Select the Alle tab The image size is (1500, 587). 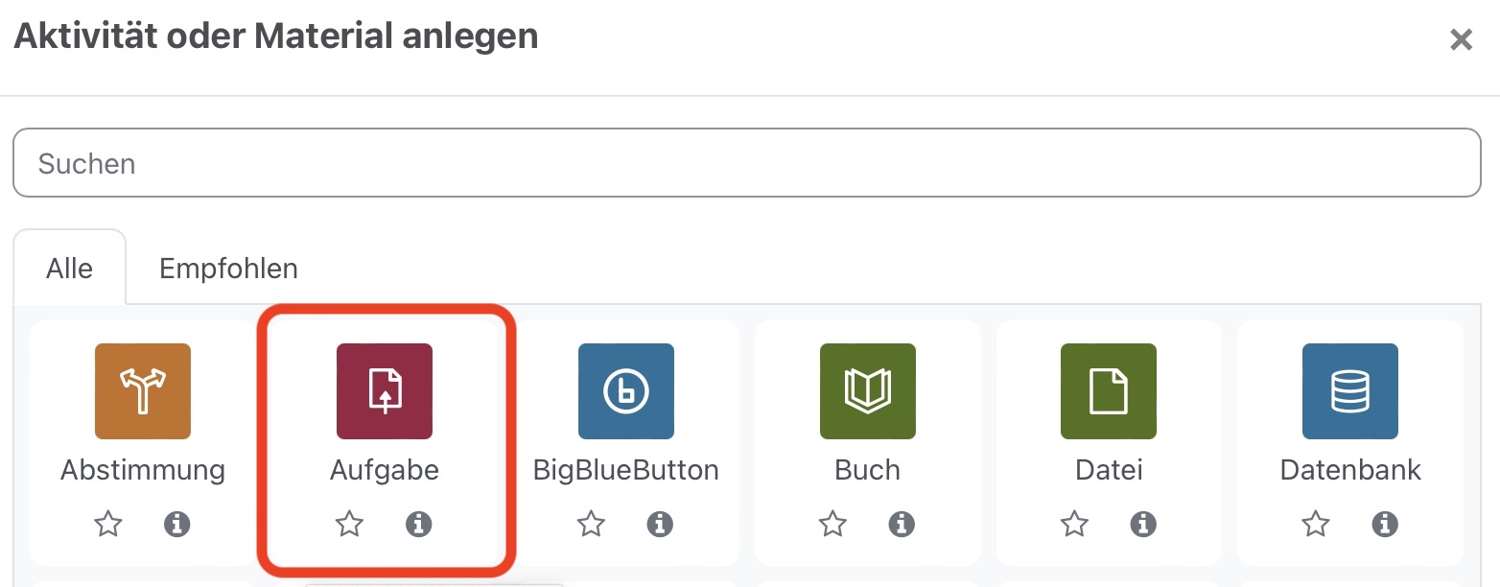pyautogui.click(x=68, y=268)
